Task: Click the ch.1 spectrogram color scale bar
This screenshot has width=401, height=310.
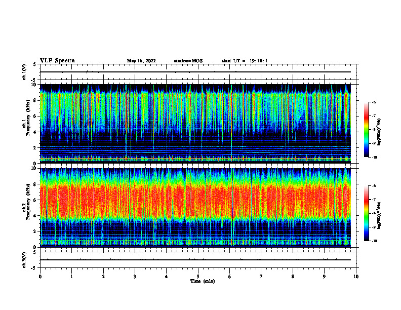Action: (x=367, y=130)
